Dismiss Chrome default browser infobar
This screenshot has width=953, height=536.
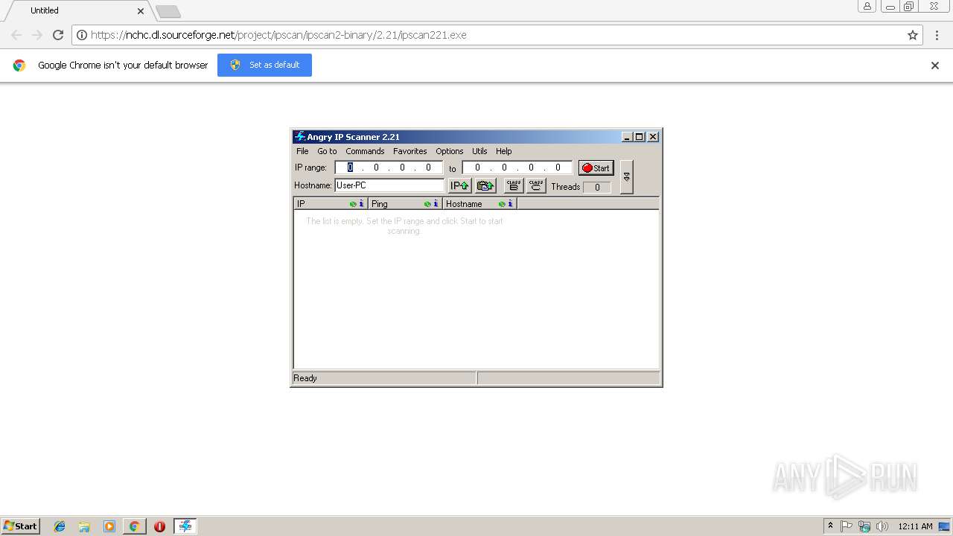(935, 66)
